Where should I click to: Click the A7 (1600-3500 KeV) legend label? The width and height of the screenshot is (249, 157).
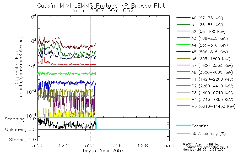tap(212, 66)
